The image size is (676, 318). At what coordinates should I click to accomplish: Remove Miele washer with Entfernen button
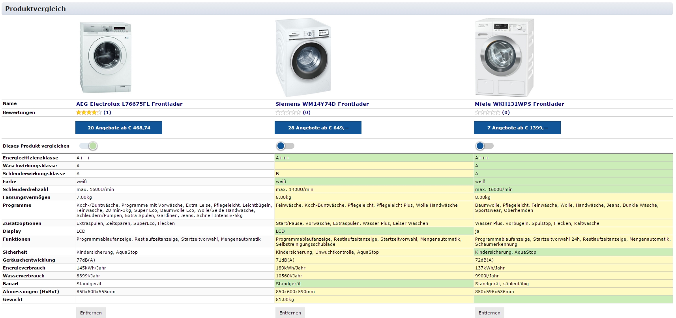point(489,313)
